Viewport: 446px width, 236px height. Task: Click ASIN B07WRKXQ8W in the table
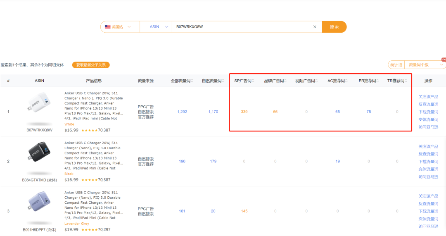(x=40, y=130)
